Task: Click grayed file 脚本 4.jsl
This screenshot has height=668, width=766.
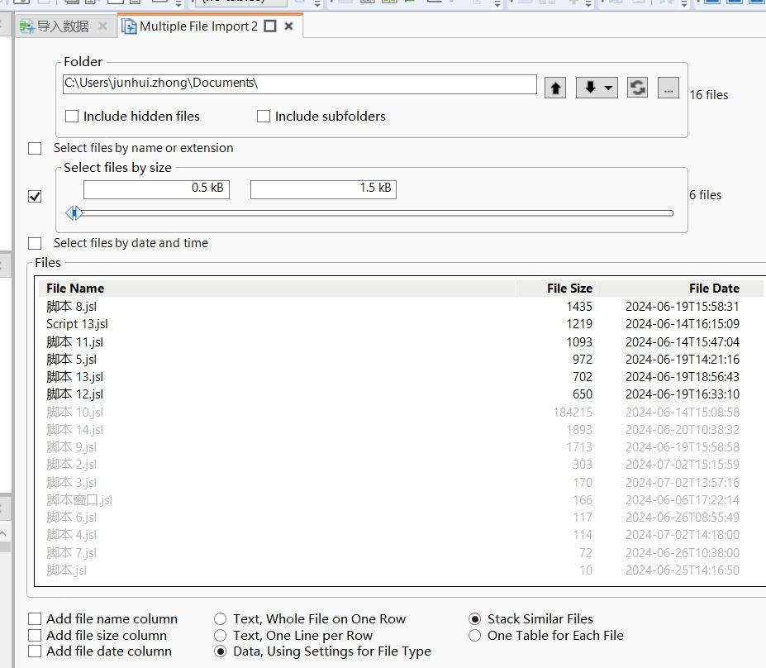Action: point(71,535)
